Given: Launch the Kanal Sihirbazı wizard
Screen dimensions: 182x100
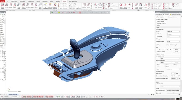Looking at the screenshot, I should point(62,8).
